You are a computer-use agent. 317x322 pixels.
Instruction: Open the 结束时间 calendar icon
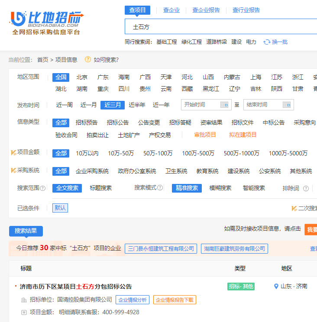[x=287, y=105]
